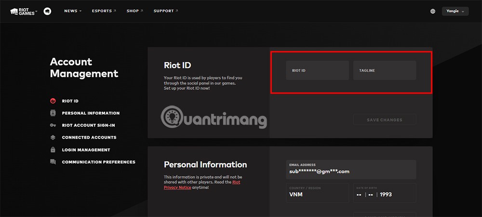Viewport: 482px width, 217px height.
Task: Go to the Esports menu item
Action: 104,11
